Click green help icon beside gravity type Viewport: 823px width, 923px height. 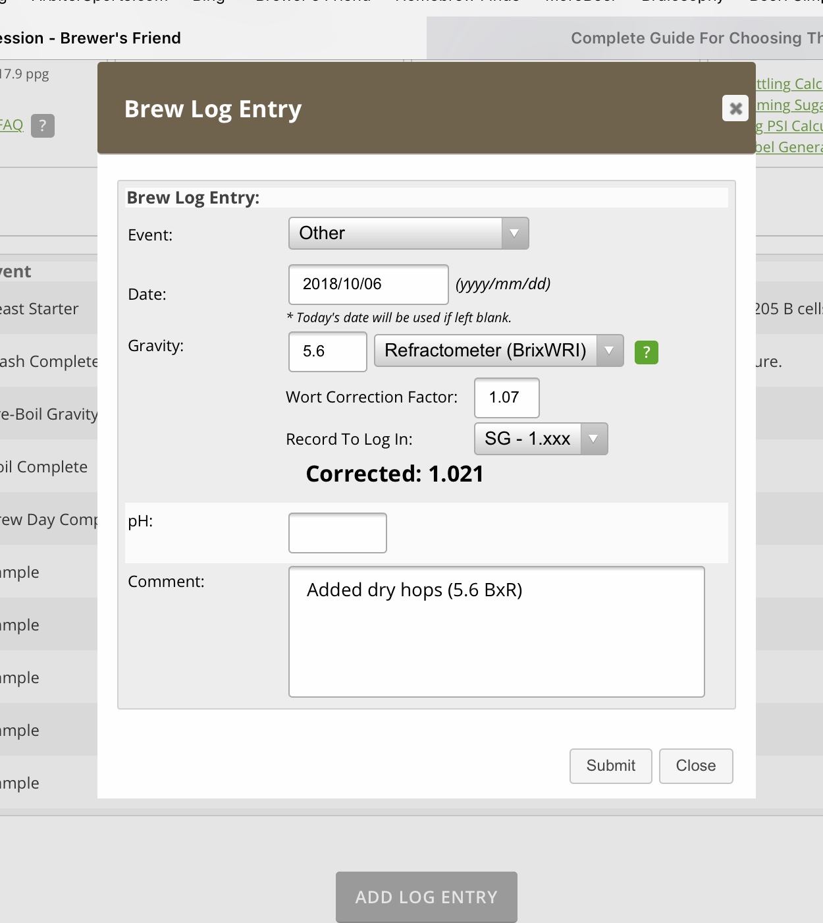tap(646, 352)
